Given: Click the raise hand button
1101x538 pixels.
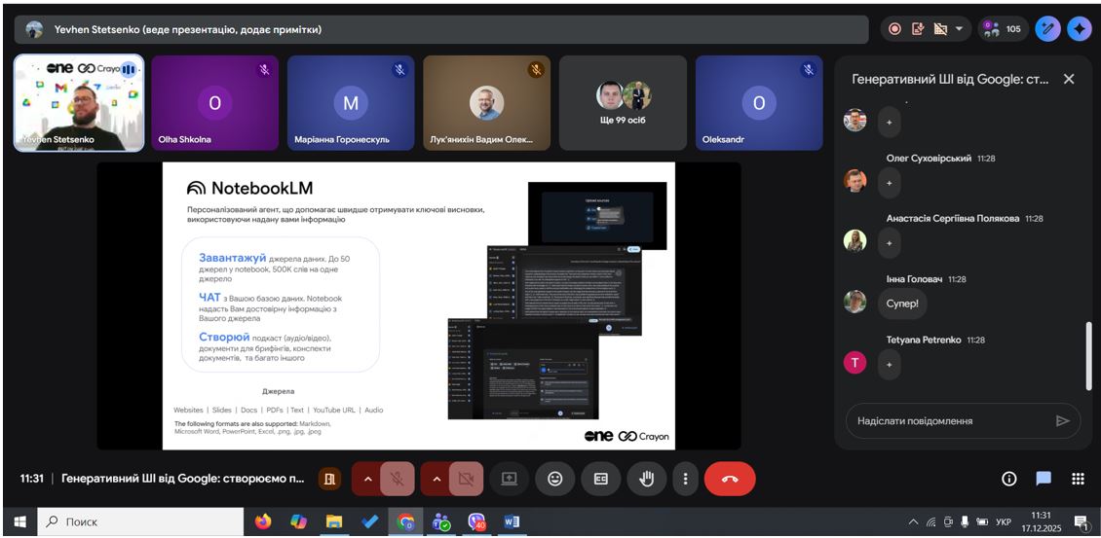Looking at the screenshot, I should 646,479.
